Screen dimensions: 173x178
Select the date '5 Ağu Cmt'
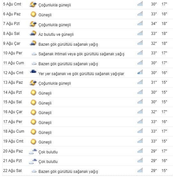[x=12, y=4]
